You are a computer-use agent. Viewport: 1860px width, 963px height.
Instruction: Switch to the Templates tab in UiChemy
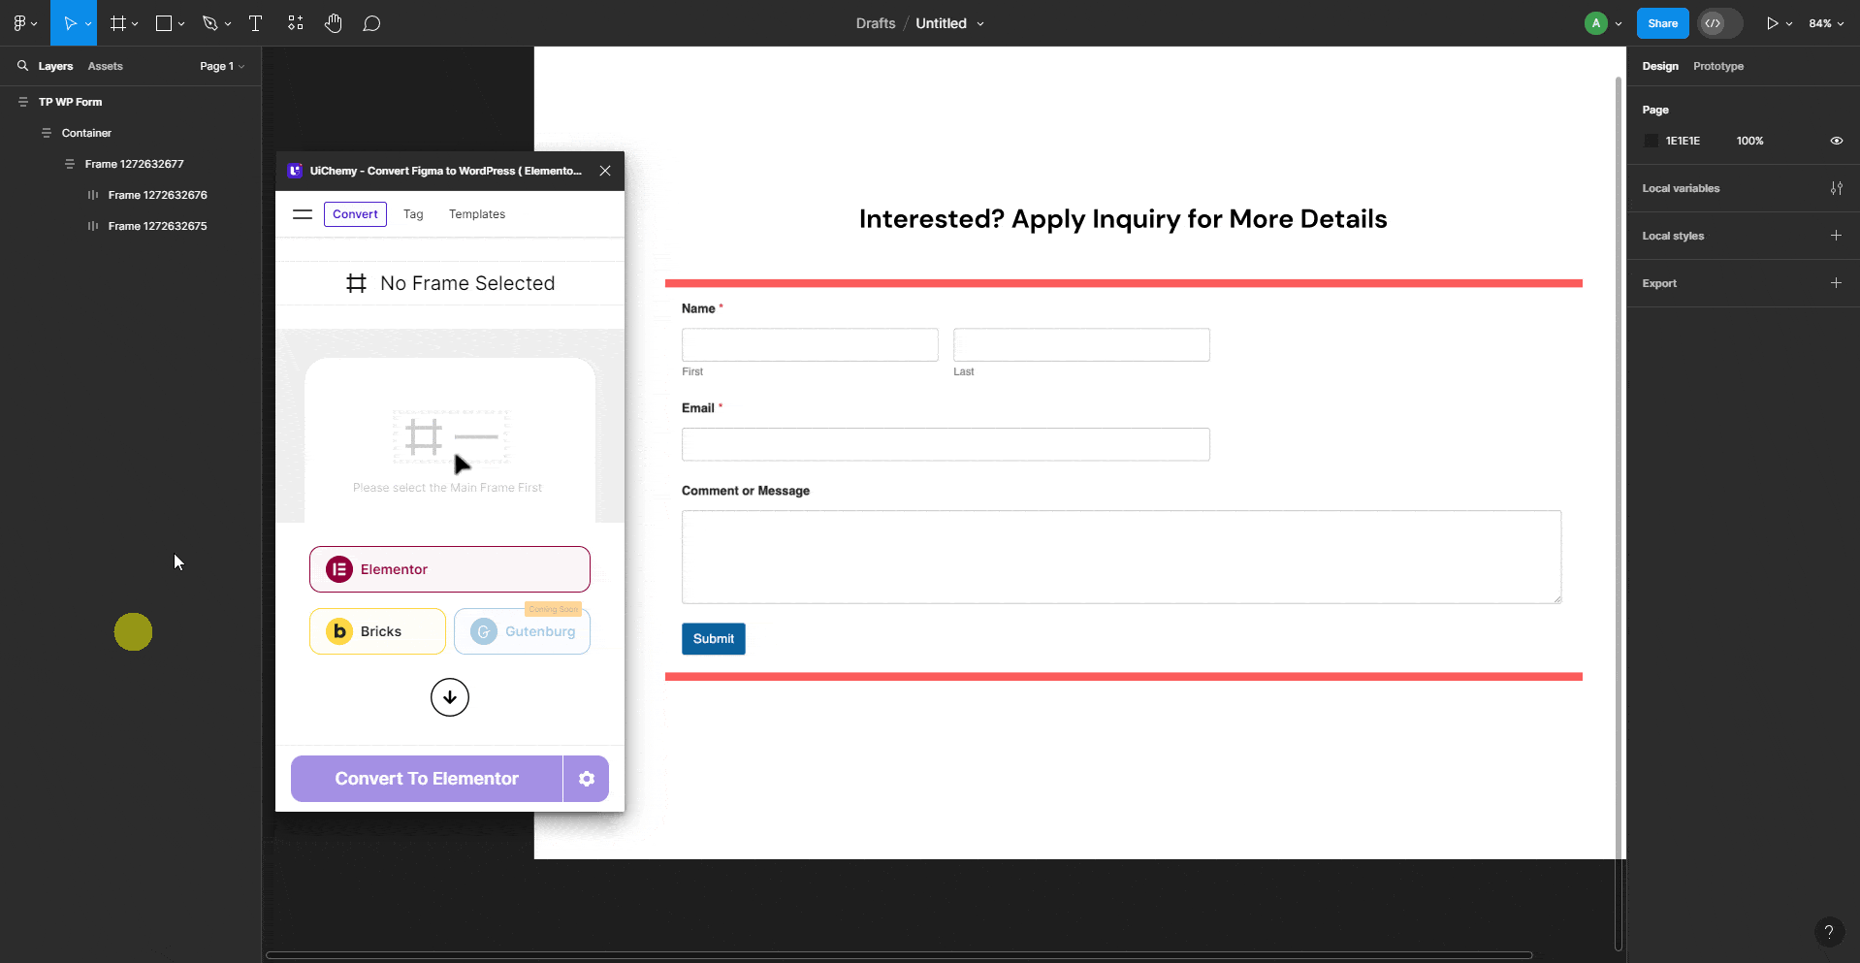coord(476,213)
